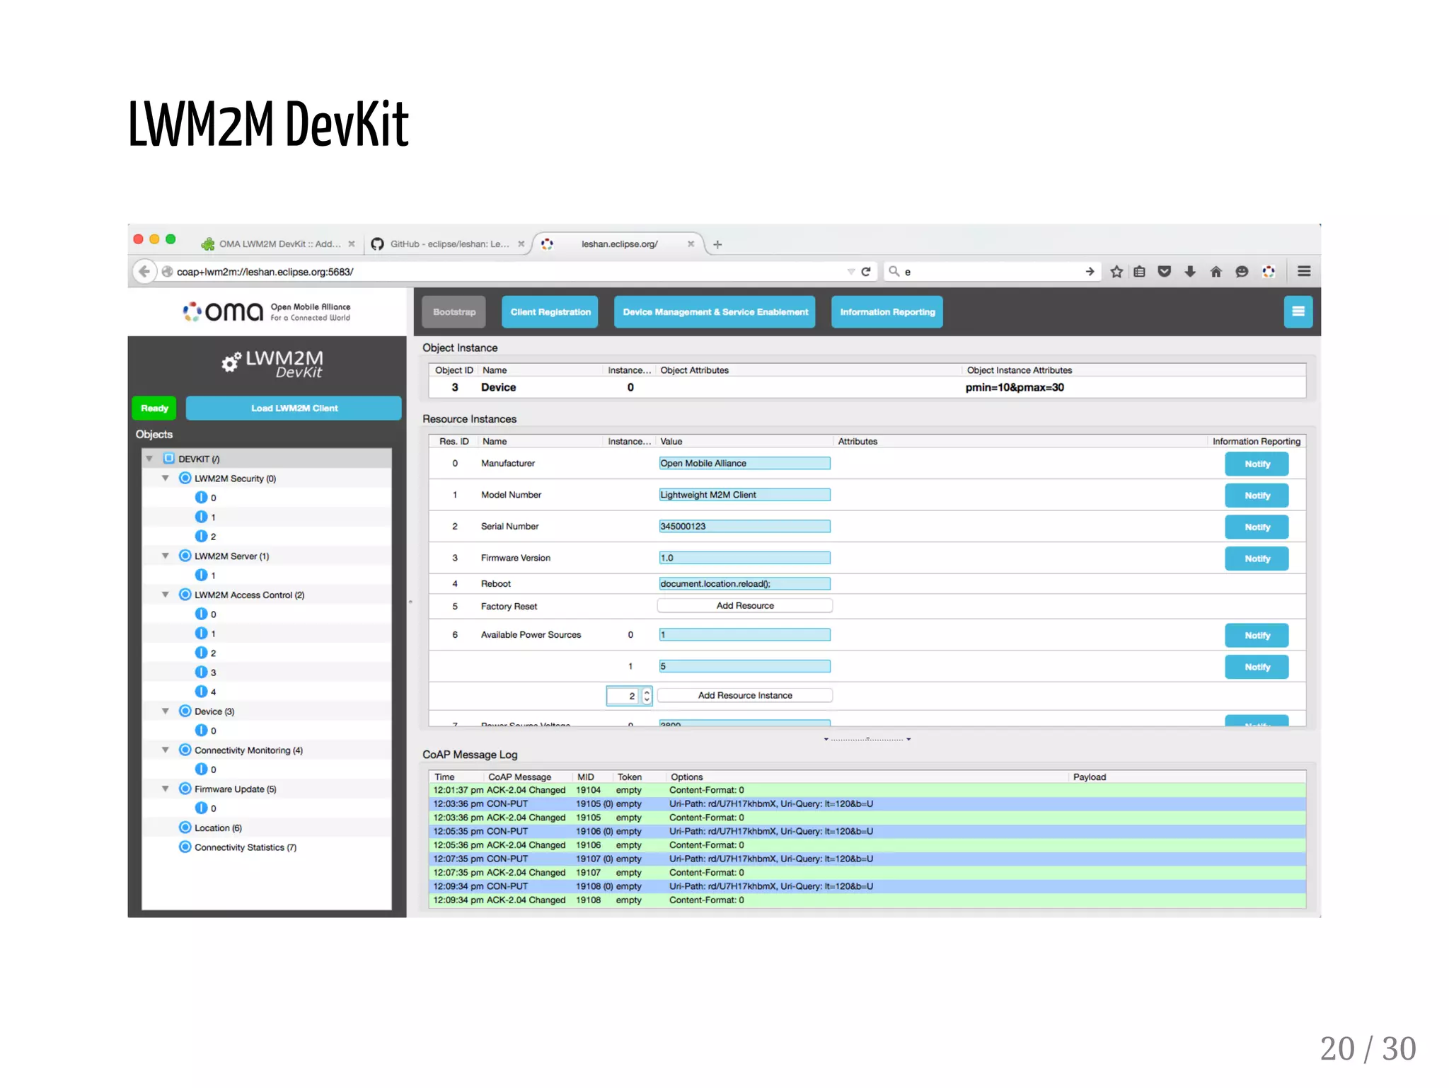Collapse the LWM2M Server (1) node
The height and width of the screenshot is (1088, 1449).
166,556
